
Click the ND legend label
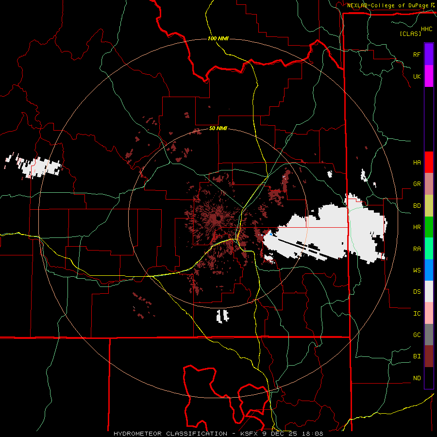click(x=417, y=378)
